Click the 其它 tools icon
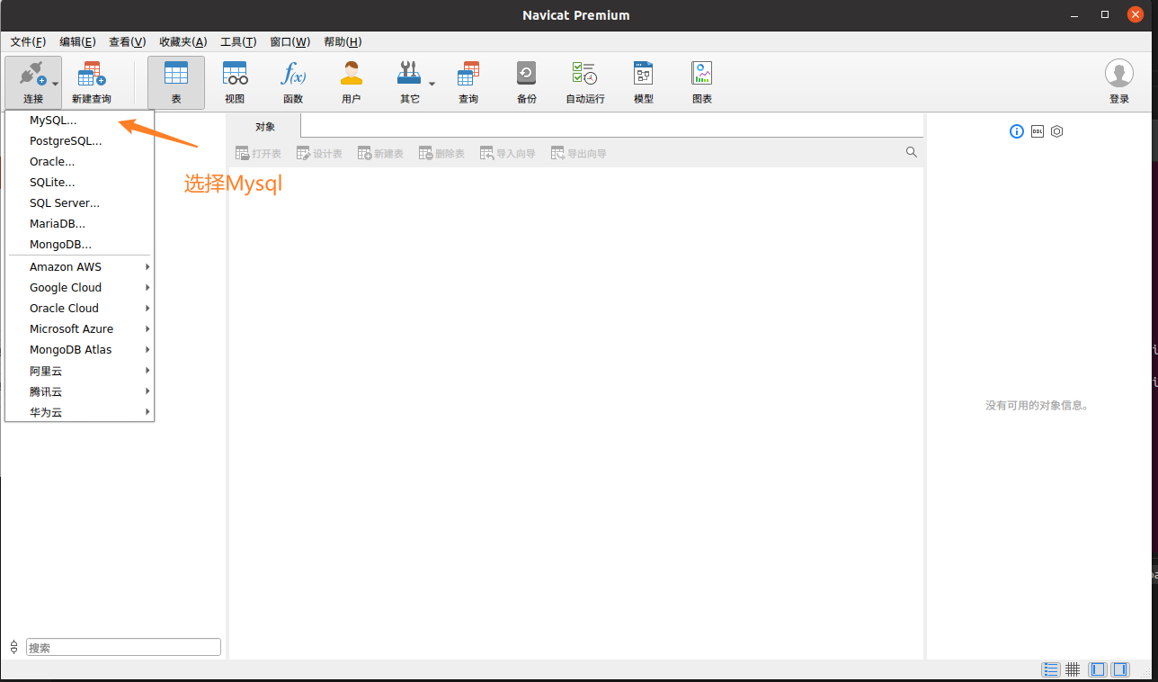Image resolution: width=1158 pixels, height=682 pixels. (x=409, y=74)
